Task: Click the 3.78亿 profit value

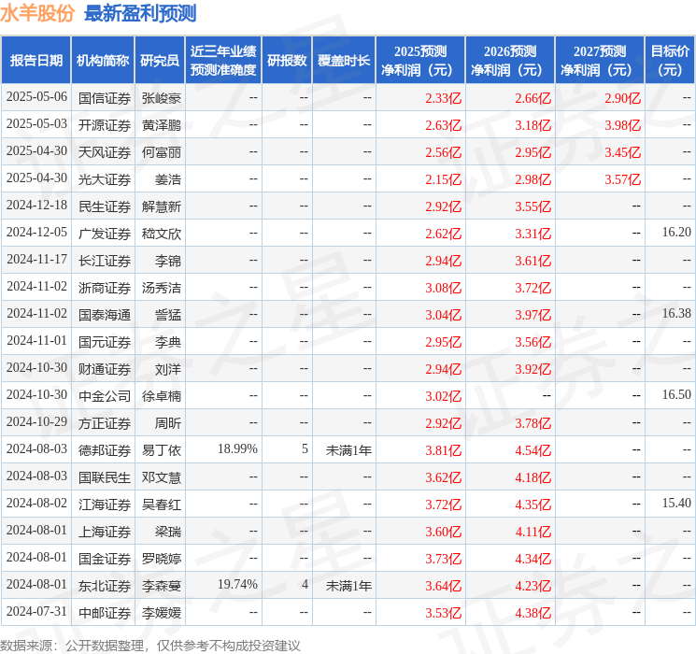Action: coord(533,423)
